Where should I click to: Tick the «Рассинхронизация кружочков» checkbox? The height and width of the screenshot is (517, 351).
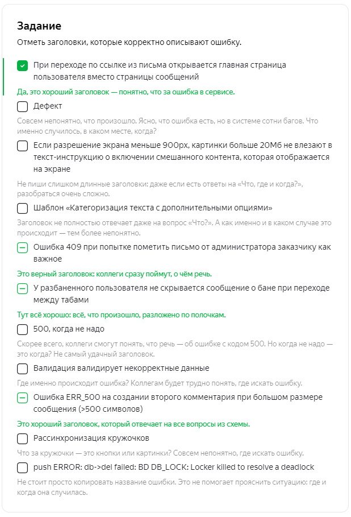pos(22,439)
